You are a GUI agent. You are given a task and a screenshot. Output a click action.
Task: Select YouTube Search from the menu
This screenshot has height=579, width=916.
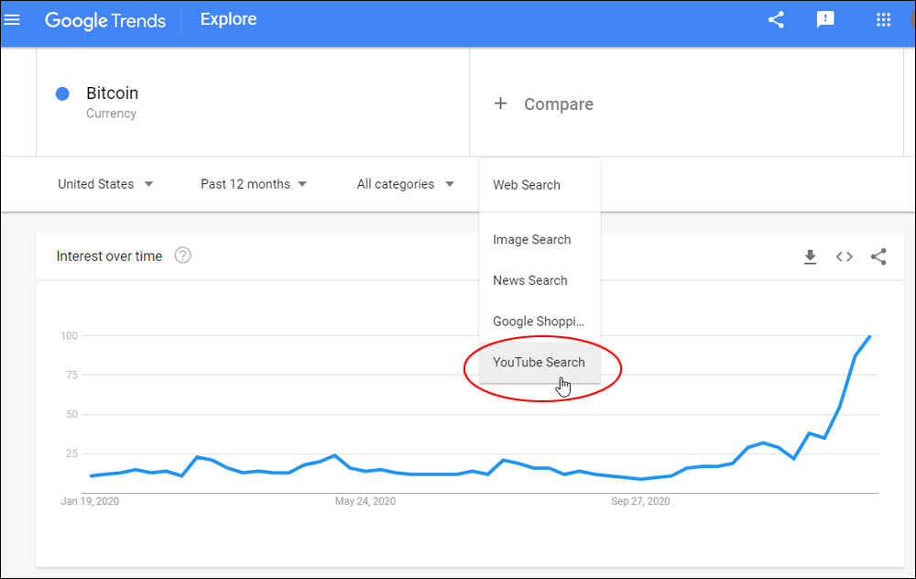(x=539, y=363)
